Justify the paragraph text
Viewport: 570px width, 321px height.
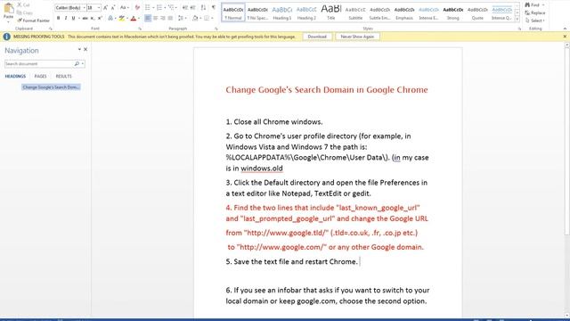pos(170,18)
